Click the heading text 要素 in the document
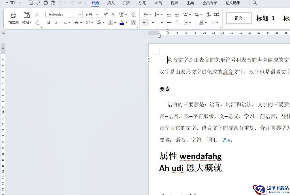The width and height of the screenshot is (290, 195). click(165, 89)
